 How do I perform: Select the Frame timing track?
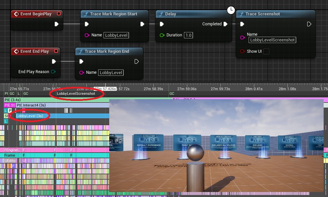[10, 155]
